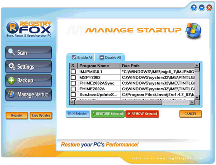Image resolution: width=216 pixels, height=165 pixels.
Task: Click Disable All tab
Action: click(110, 58)
